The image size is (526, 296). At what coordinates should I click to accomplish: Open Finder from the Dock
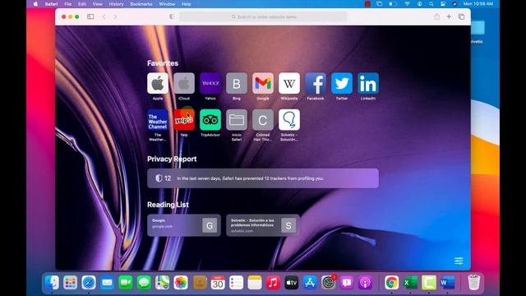click(52, 283)
